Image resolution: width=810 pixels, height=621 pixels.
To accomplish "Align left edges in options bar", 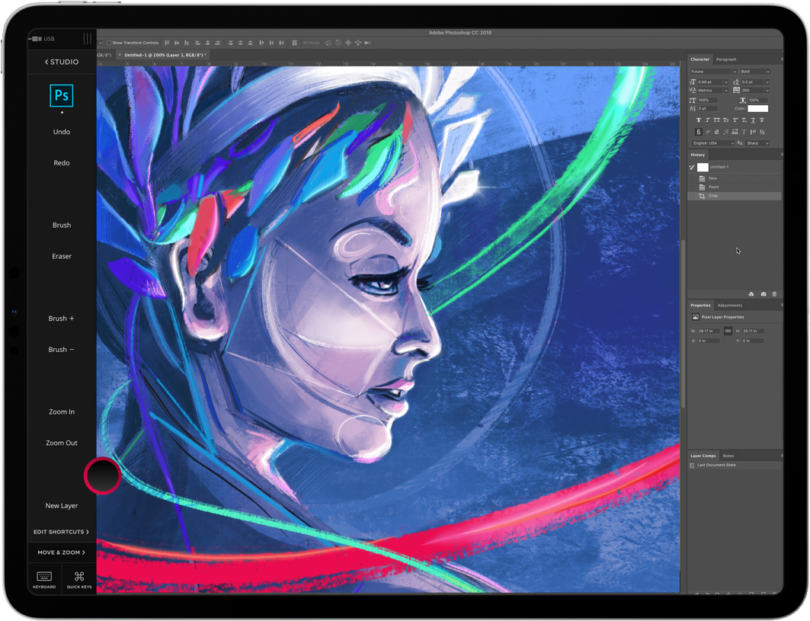I will (x=197, y=43).
